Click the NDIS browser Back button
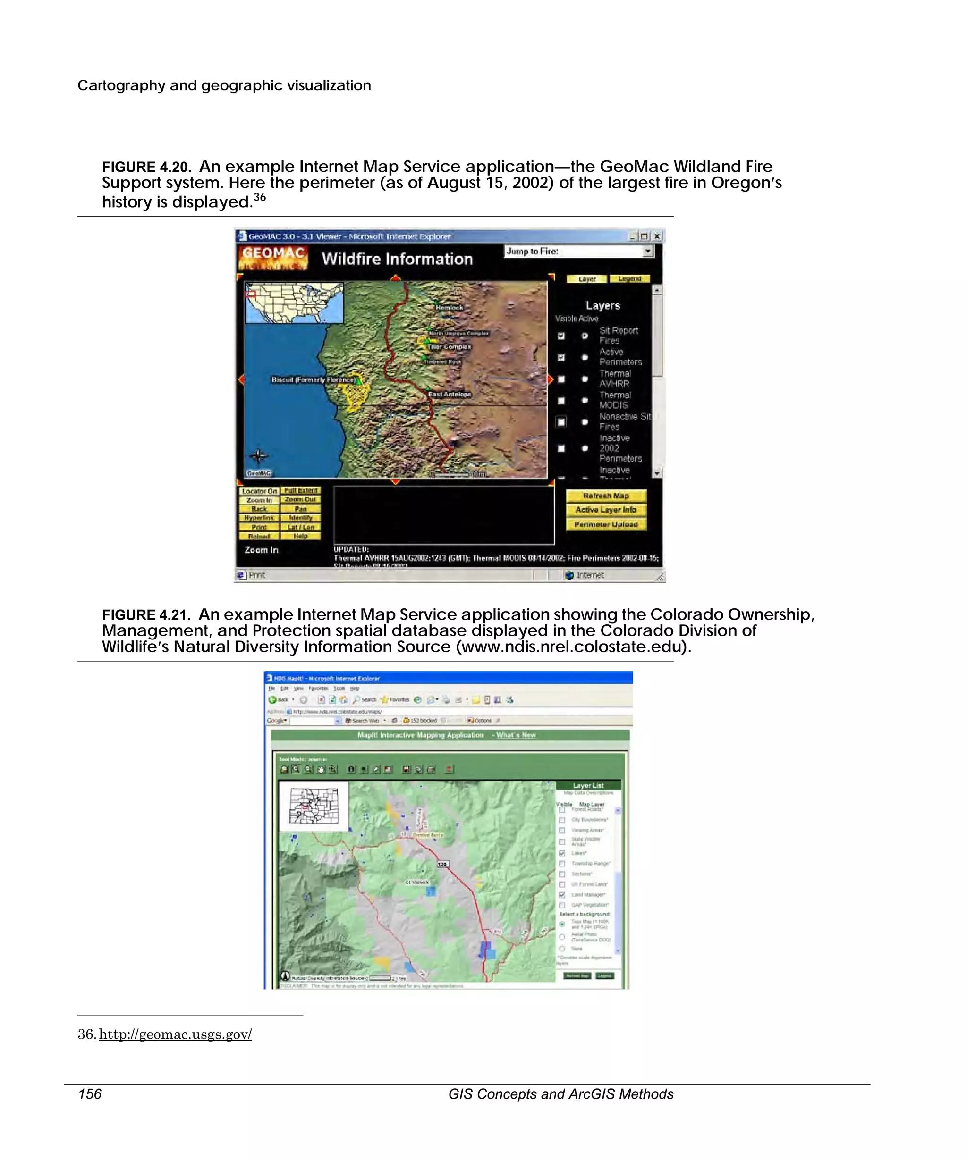Image resolution: width=967 pixels, height=1160 pixels. pos(279,700)
